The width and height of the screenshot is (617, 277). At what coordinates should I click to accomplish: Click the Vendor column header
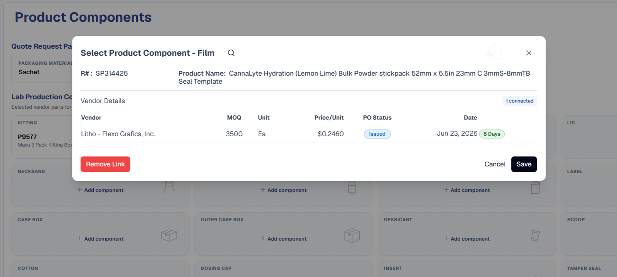click(x=91, y=117)
